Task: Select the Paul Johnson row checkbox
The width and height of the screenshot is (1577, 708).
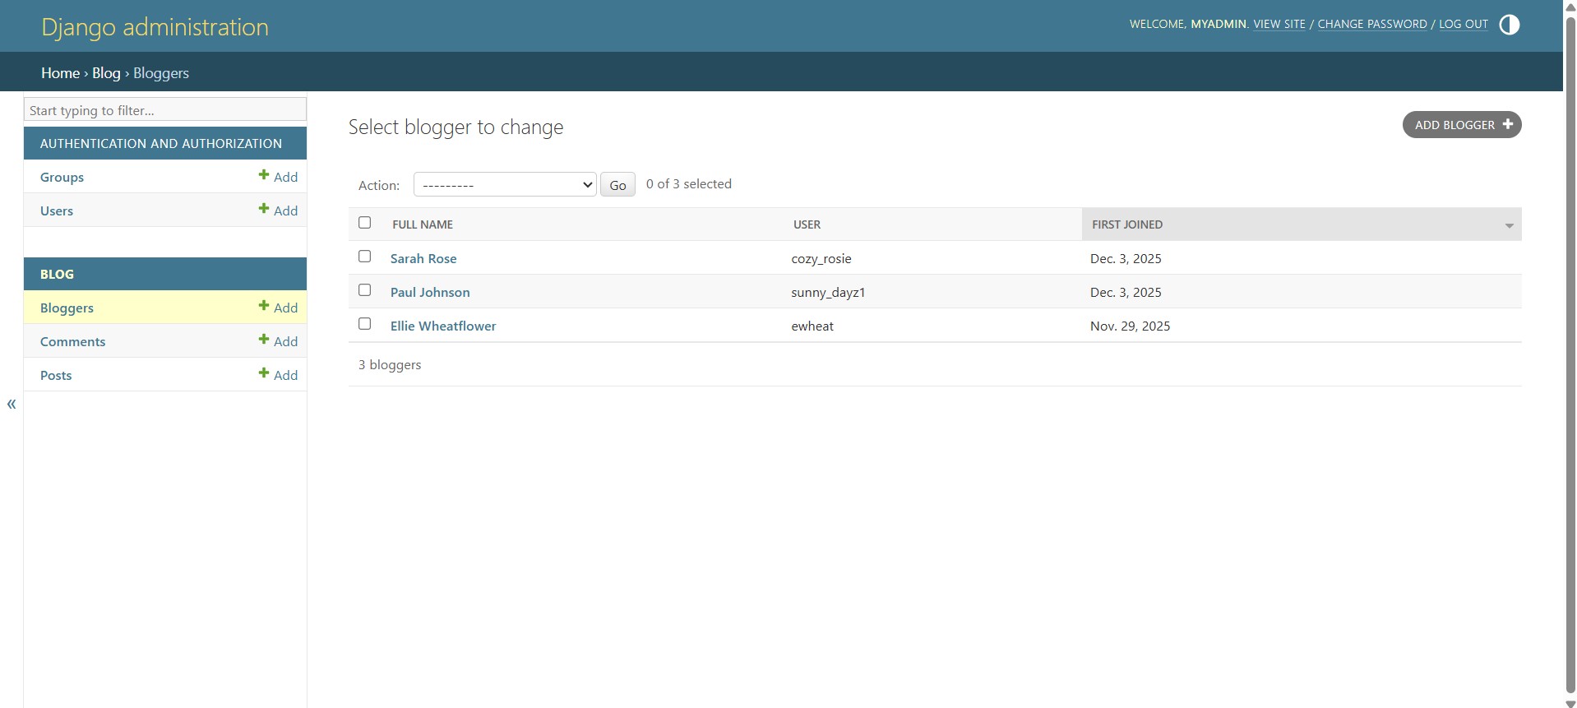Action: click(x=365, y=290)
